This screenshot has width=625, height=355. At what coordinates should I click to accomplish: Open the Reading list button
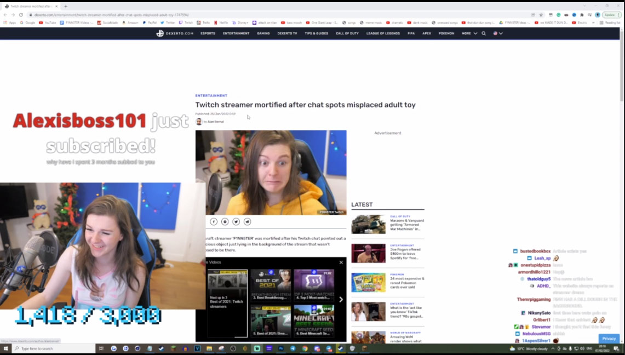pos(610,22)
